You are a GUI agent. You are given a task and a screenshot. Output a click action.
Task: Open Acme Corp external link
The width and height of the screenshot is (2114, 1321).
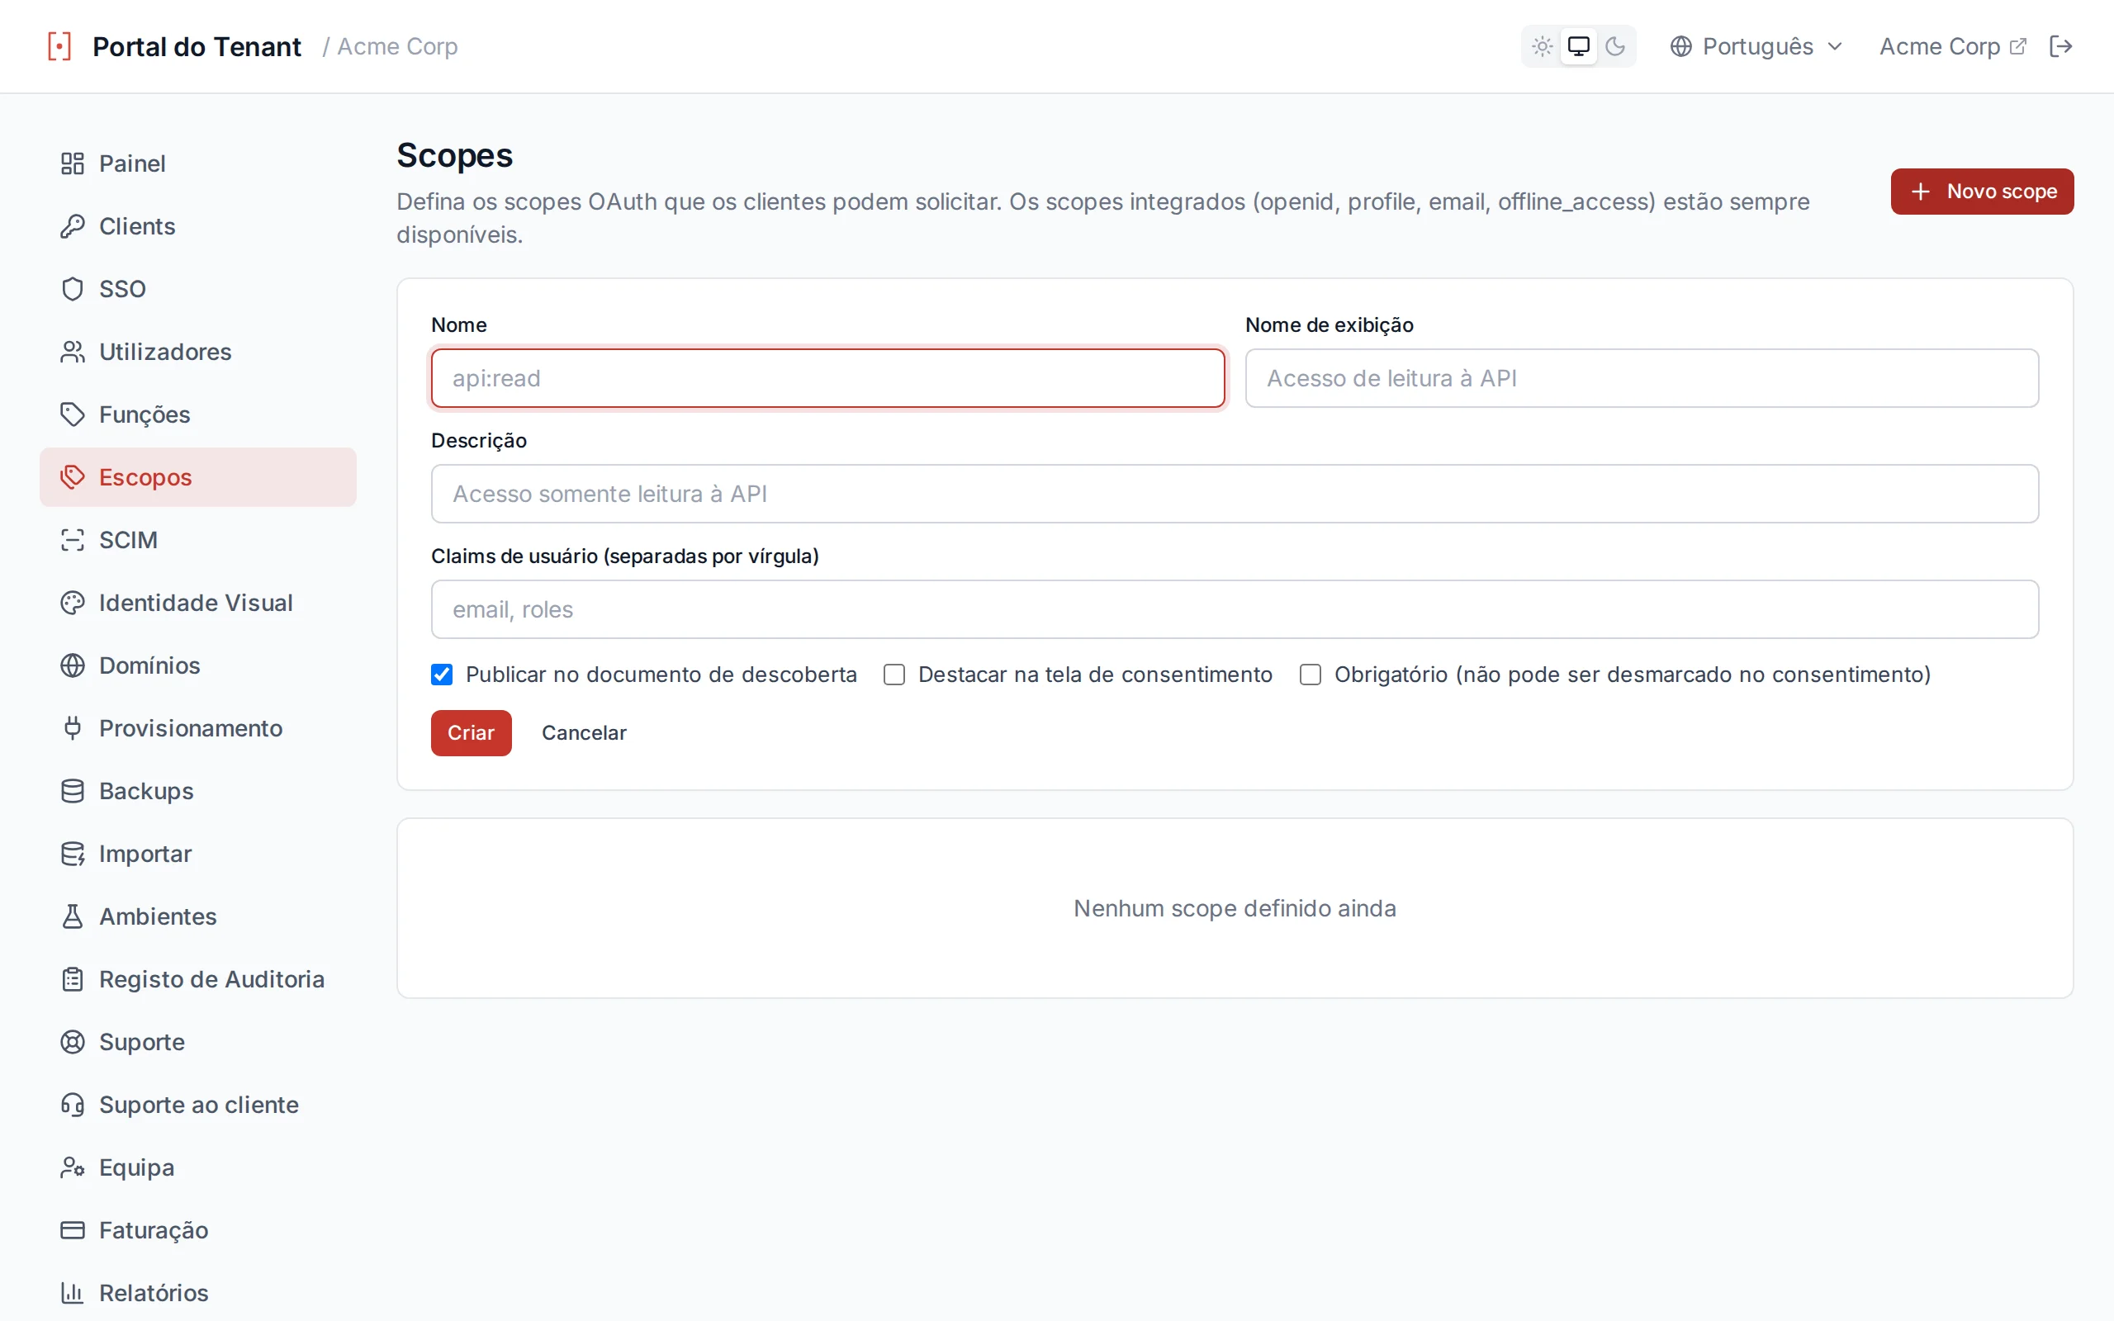[x=1952, y=46]
